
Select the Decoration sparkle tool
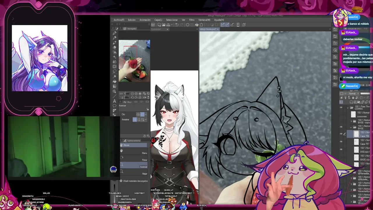click(x=115, y=57)
